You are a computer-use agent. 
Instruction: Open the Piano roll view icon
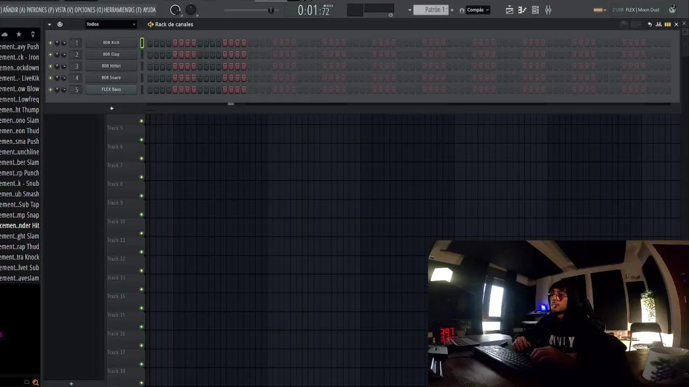pyautogui.click(x=522, y=10)
